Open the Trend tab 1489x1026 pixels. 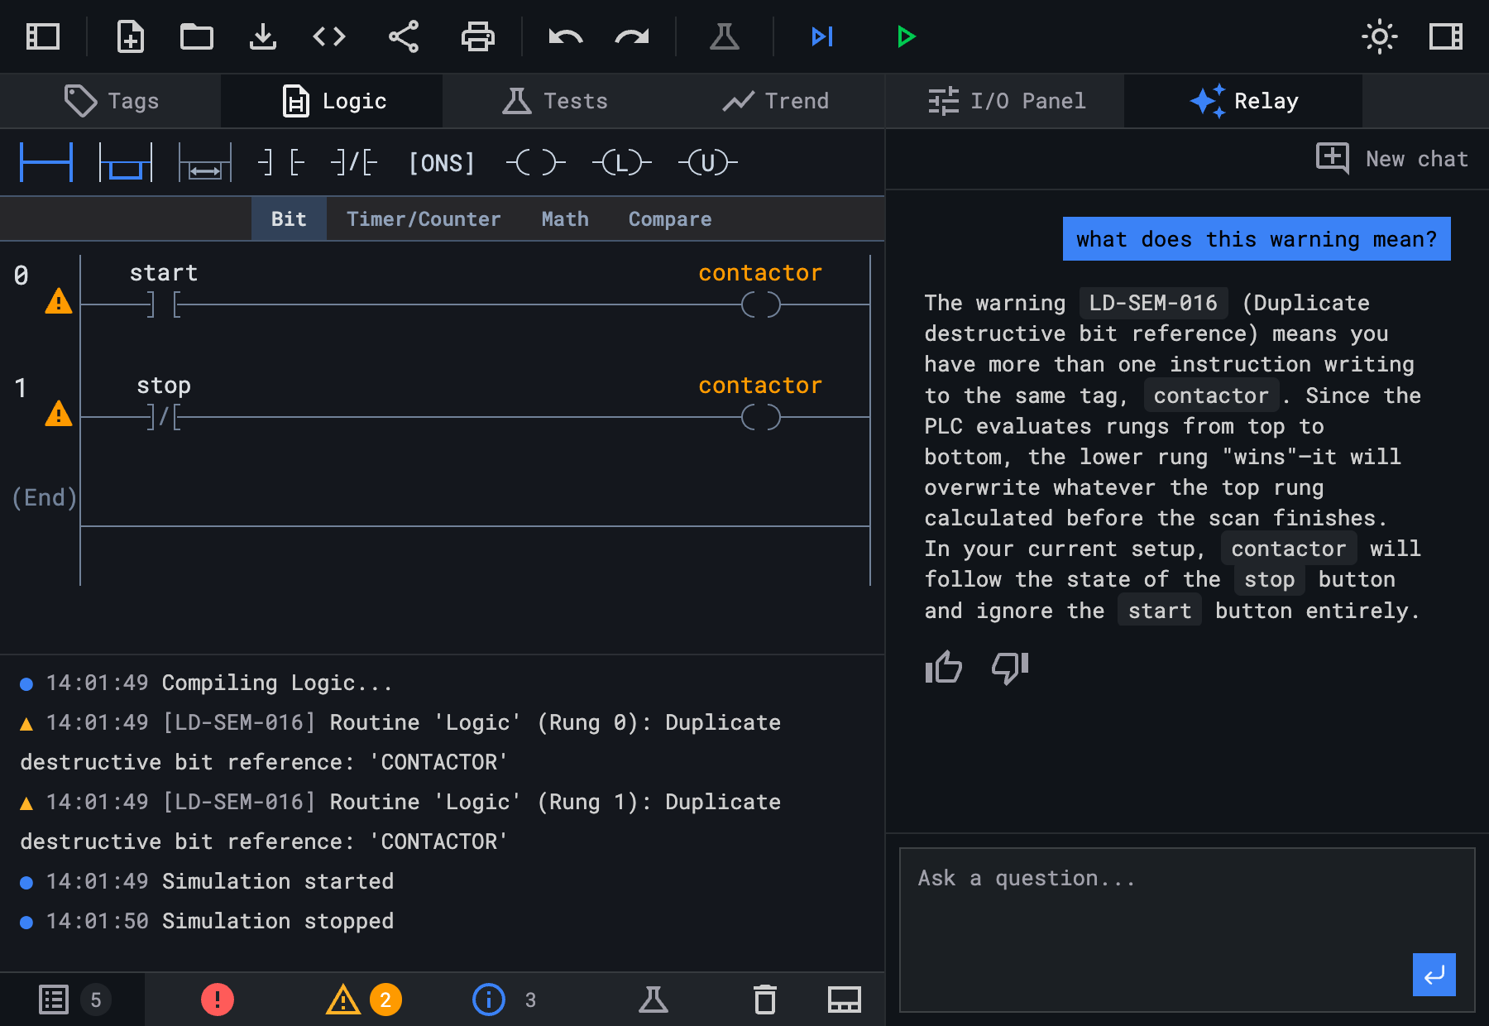point(774,101)
